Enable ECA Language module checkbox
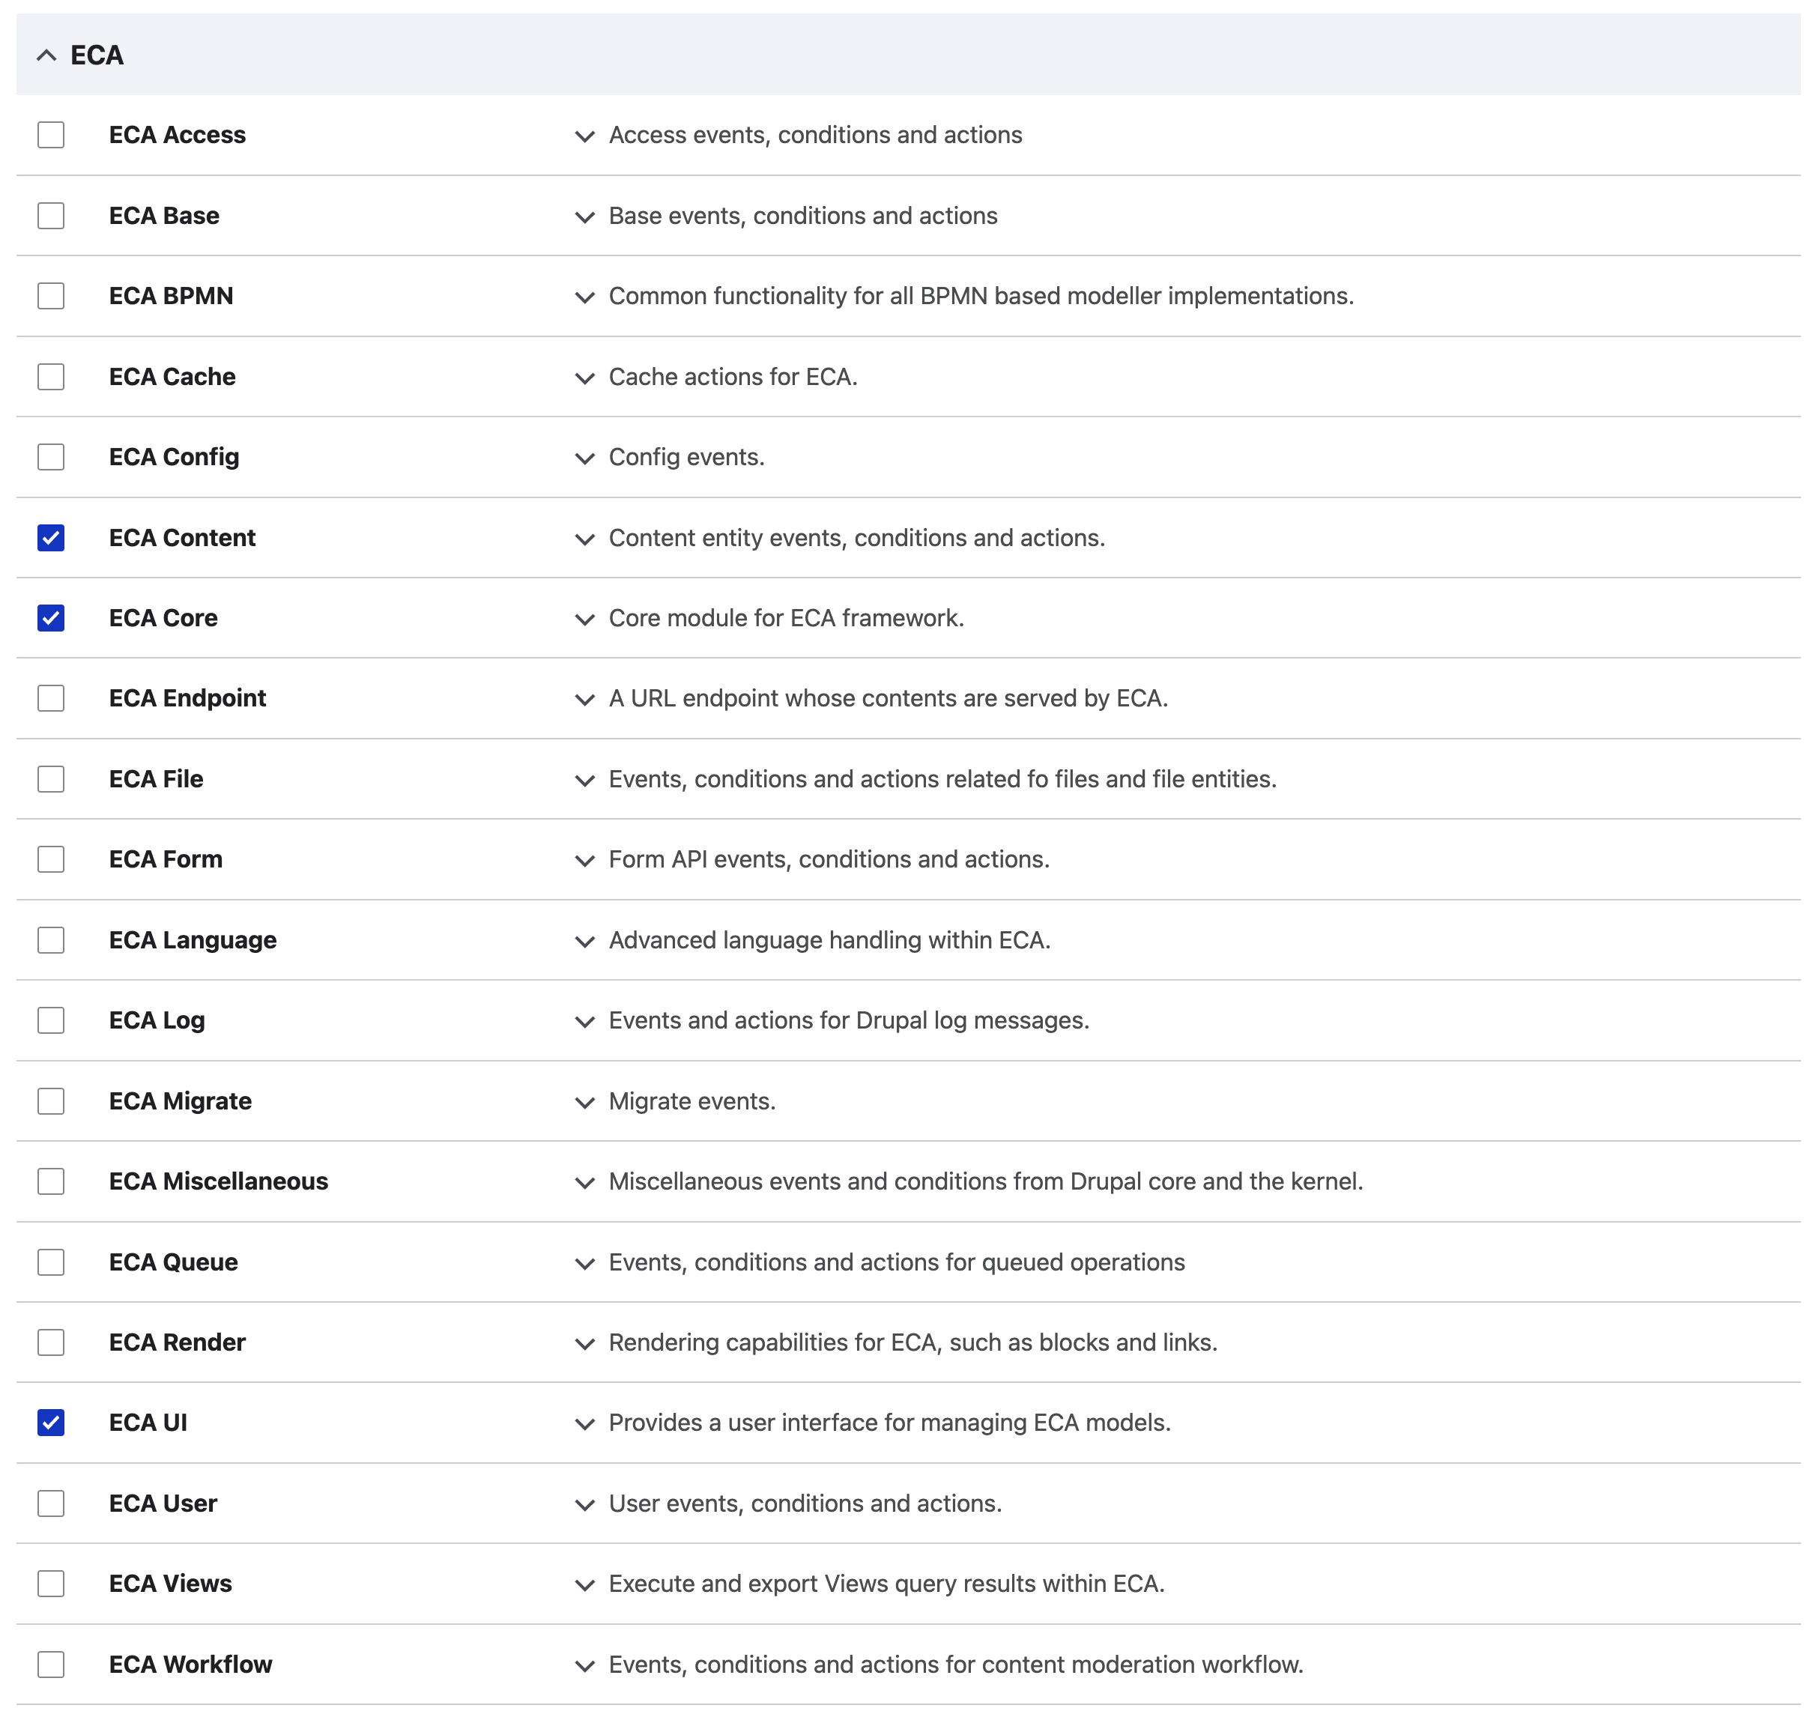 point(50,939)
